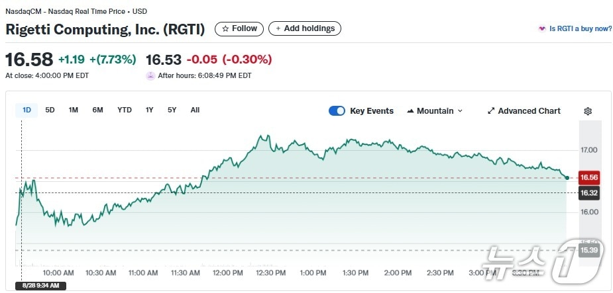Click the +1.19 price change value
This screenshot has width=613, height=293.
click(72, 60)
